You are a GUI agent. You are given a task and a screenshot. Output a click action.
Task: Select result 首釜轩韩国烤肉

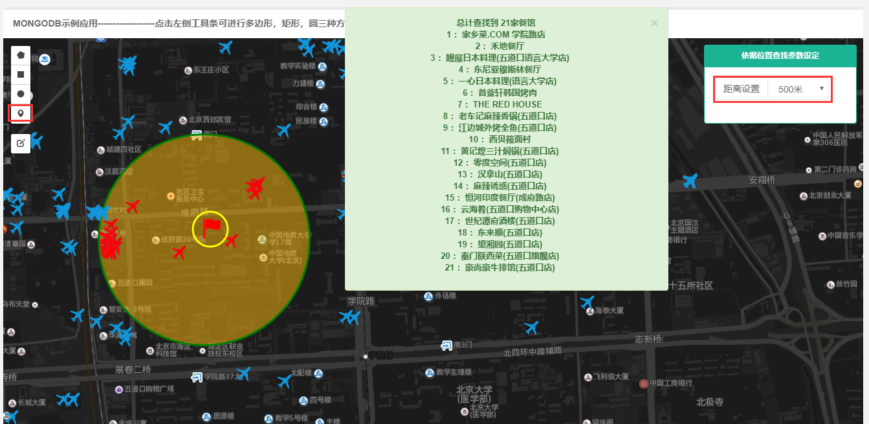pyautogui.click(x=500, y=93)
